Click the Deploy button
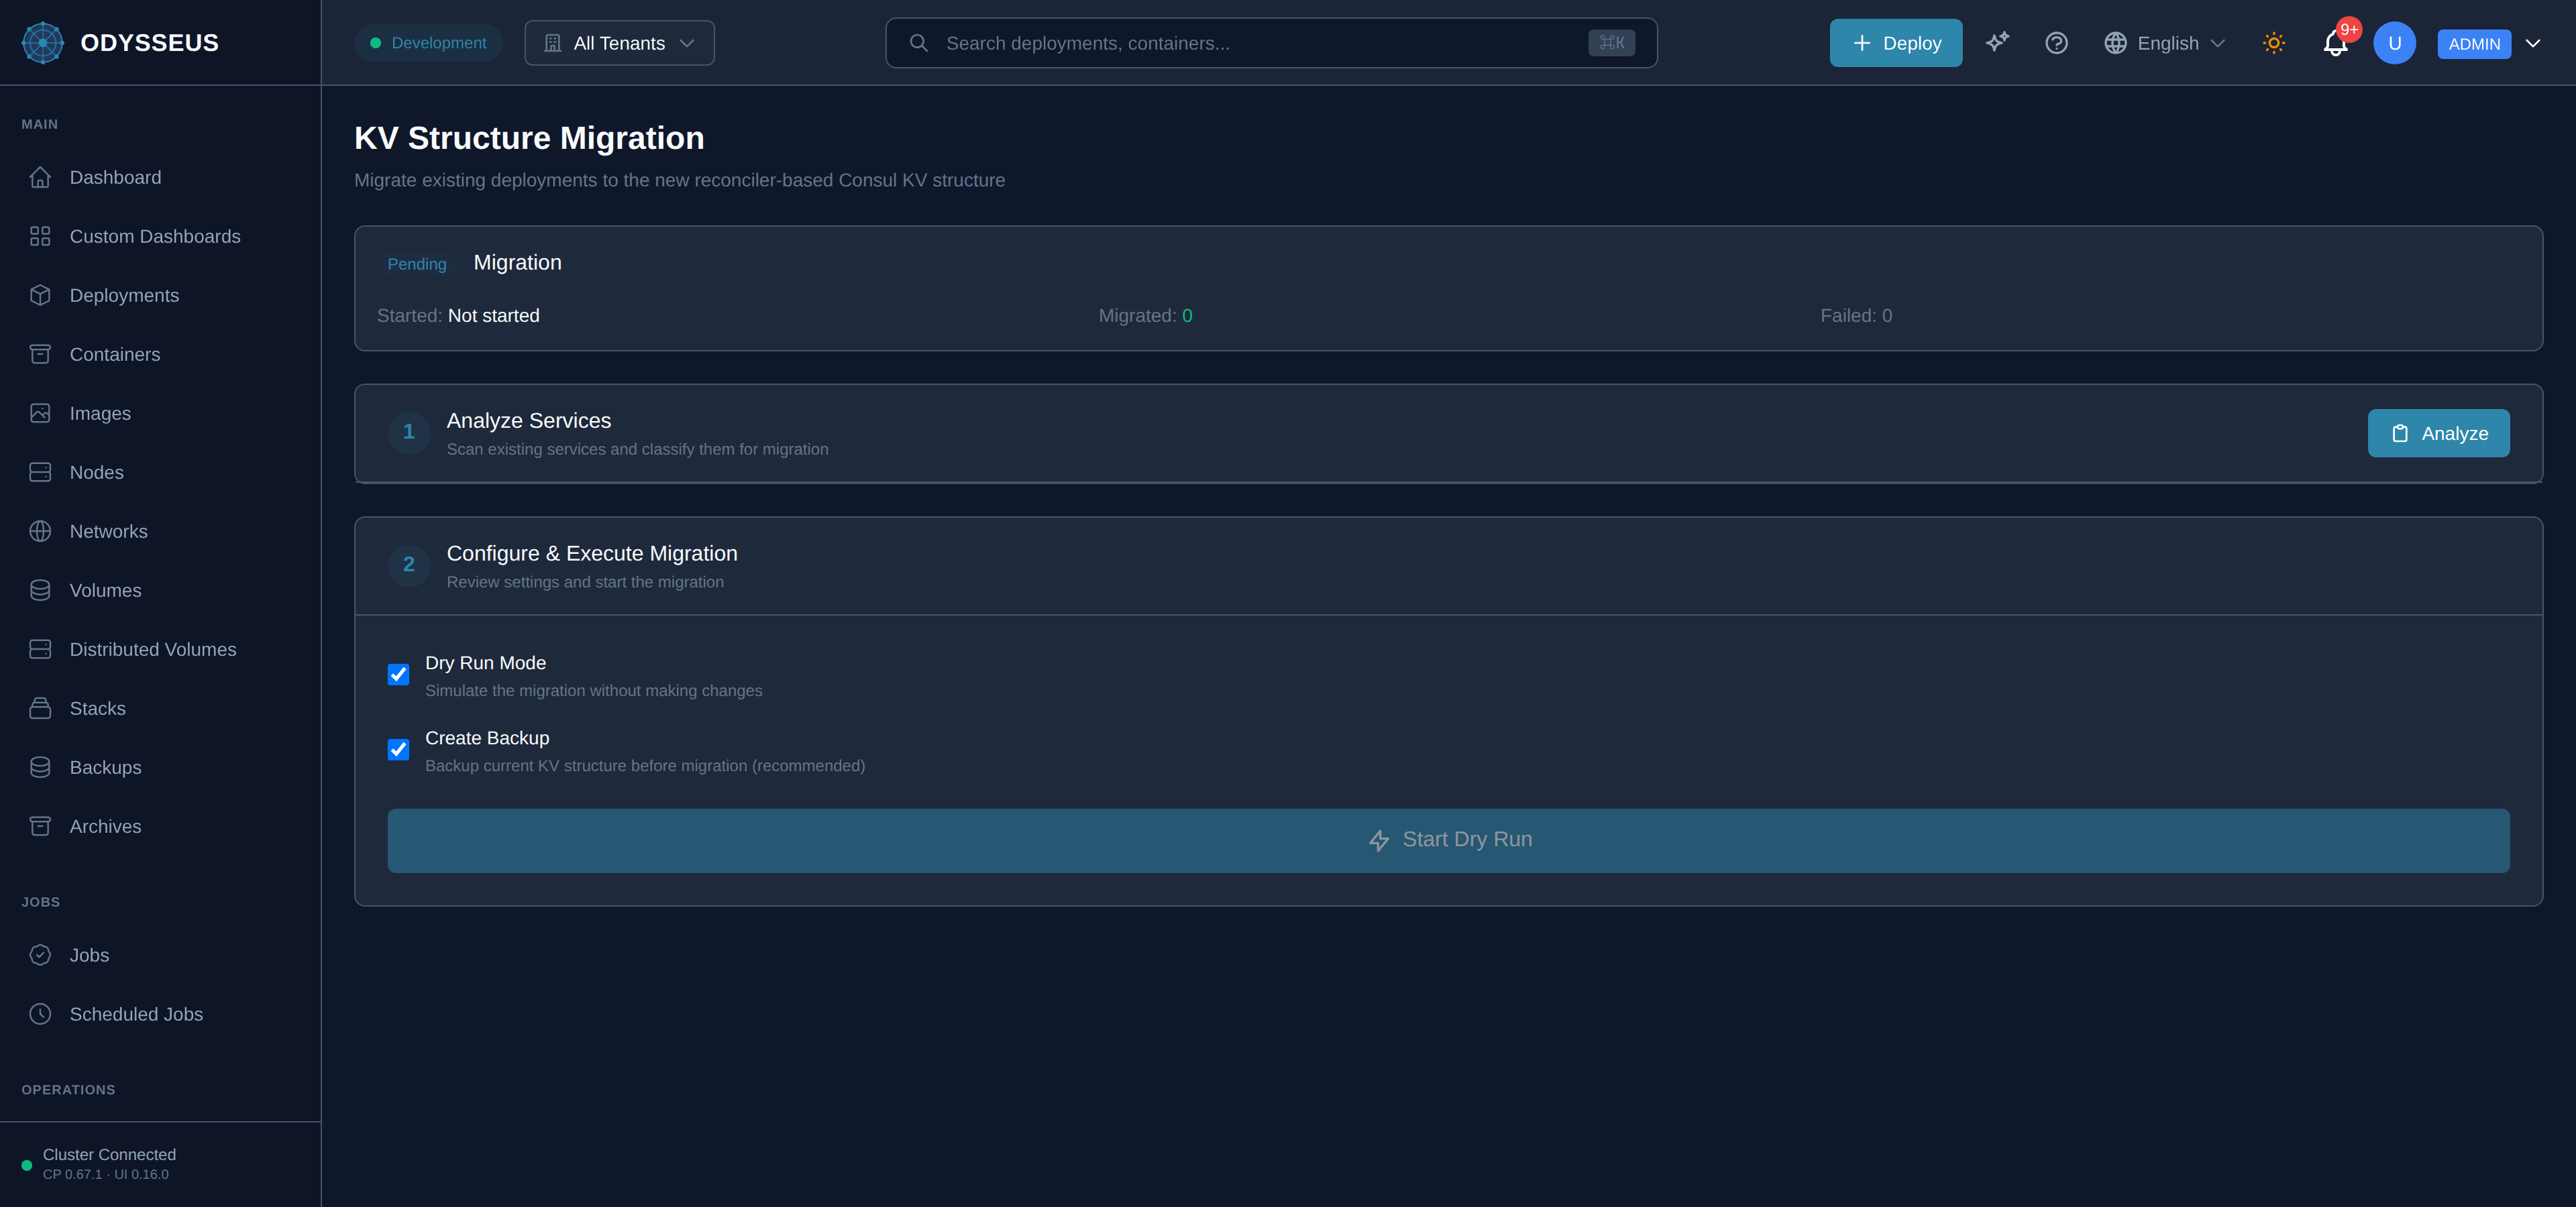This screenshot has height=1207, width=2576. tap(1895, 43)
